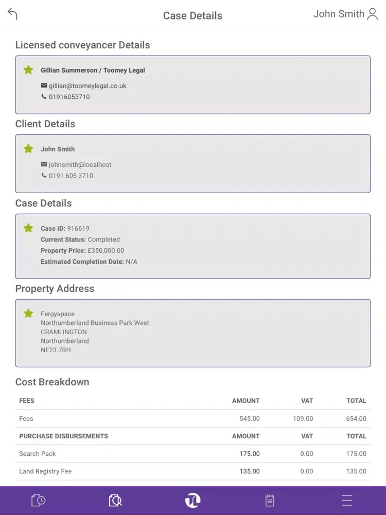Tap the star beside Fergyspace address
Screen dimensions: 386x515
28,314
